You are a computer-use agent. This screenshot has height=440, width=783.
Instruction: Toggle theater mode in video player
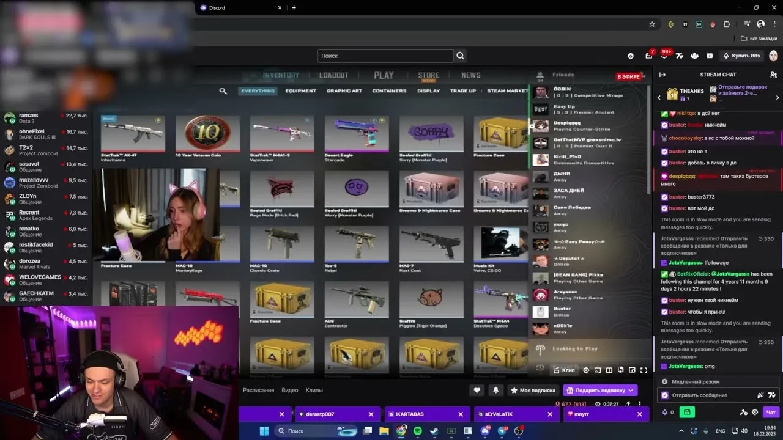coord(609,370)
